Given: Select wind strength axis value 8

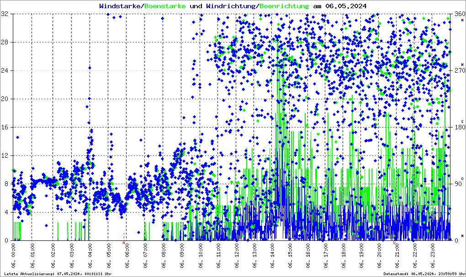Looking at the screenshot, I should pyautogui.click(x=6, y=184).
